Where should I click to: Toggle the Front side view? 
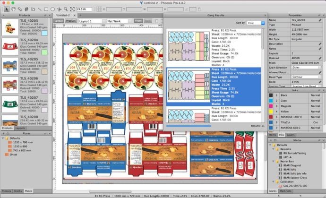pos(138,21)
